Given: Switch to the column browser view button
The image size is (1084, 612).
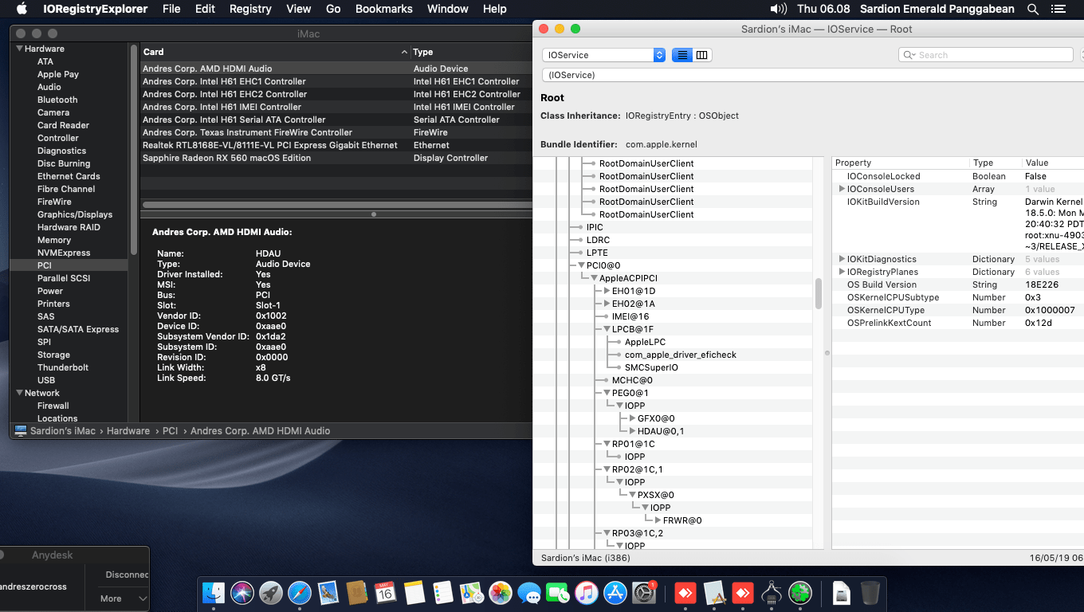Looking at the screenshot, I should (701, 55).
